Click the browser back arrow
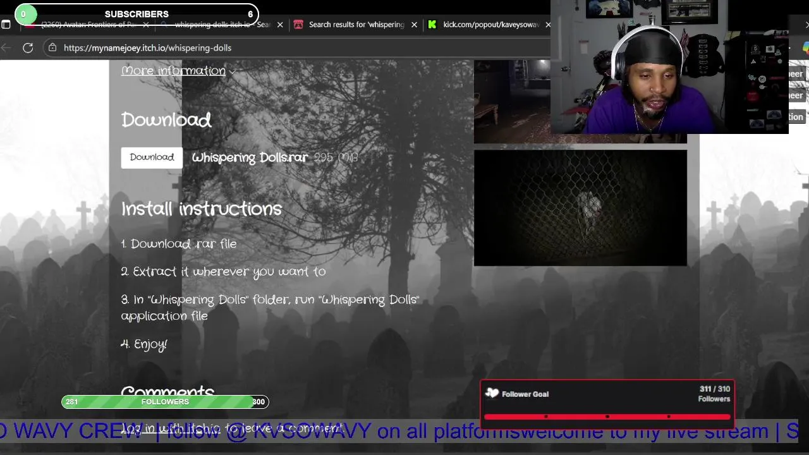The image size is (809, 455). [5, 47]
